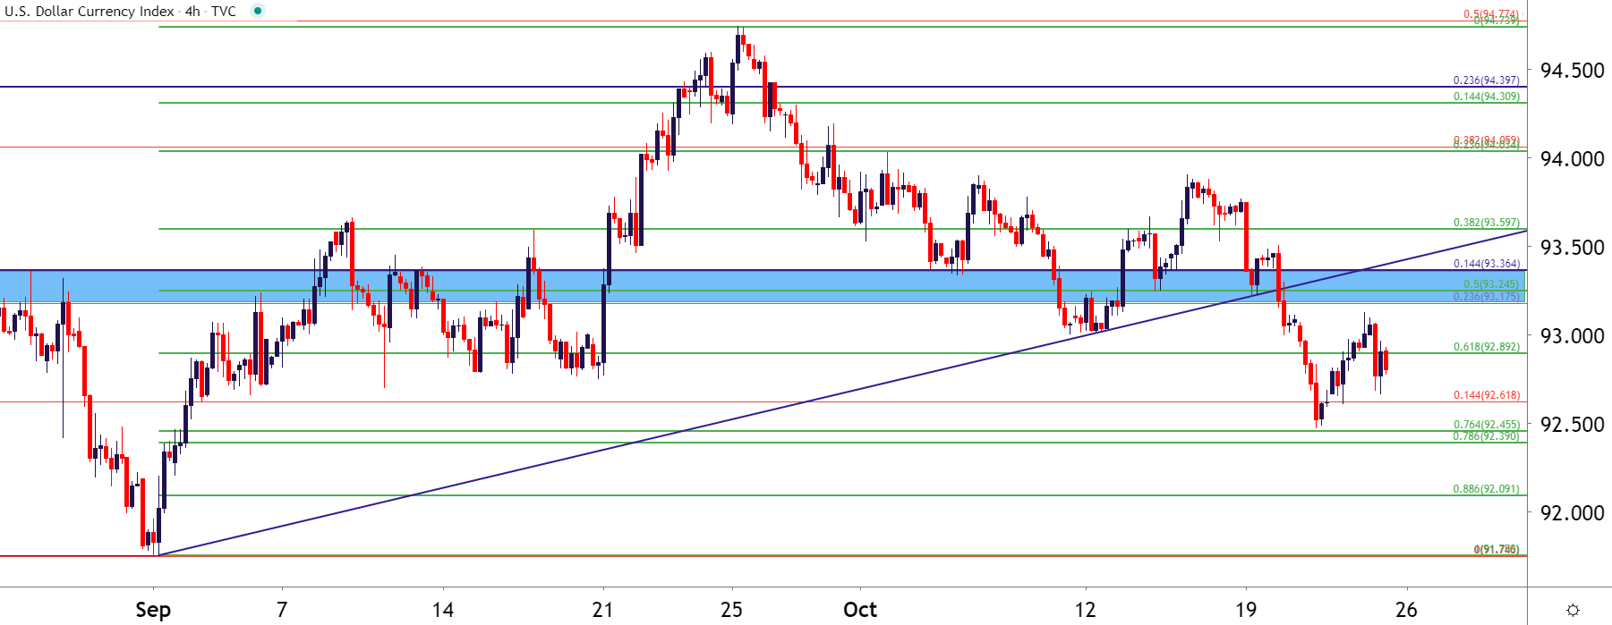Click the Sep date label on time axis
Image resolution: width=1612 pixels, height=625 pixels.
pyautogui.click(x=153, y=610)
